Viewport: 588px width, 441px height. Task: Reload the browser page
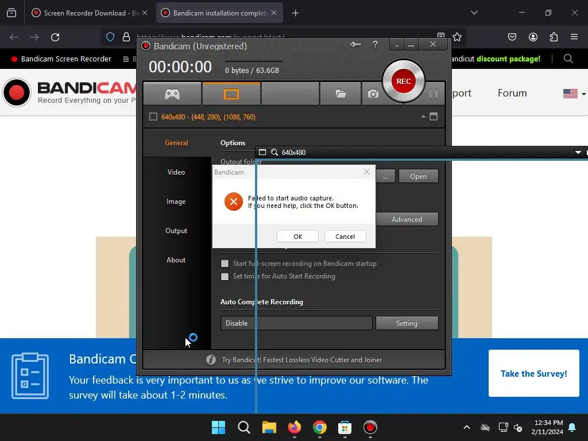tap(55, 37)
